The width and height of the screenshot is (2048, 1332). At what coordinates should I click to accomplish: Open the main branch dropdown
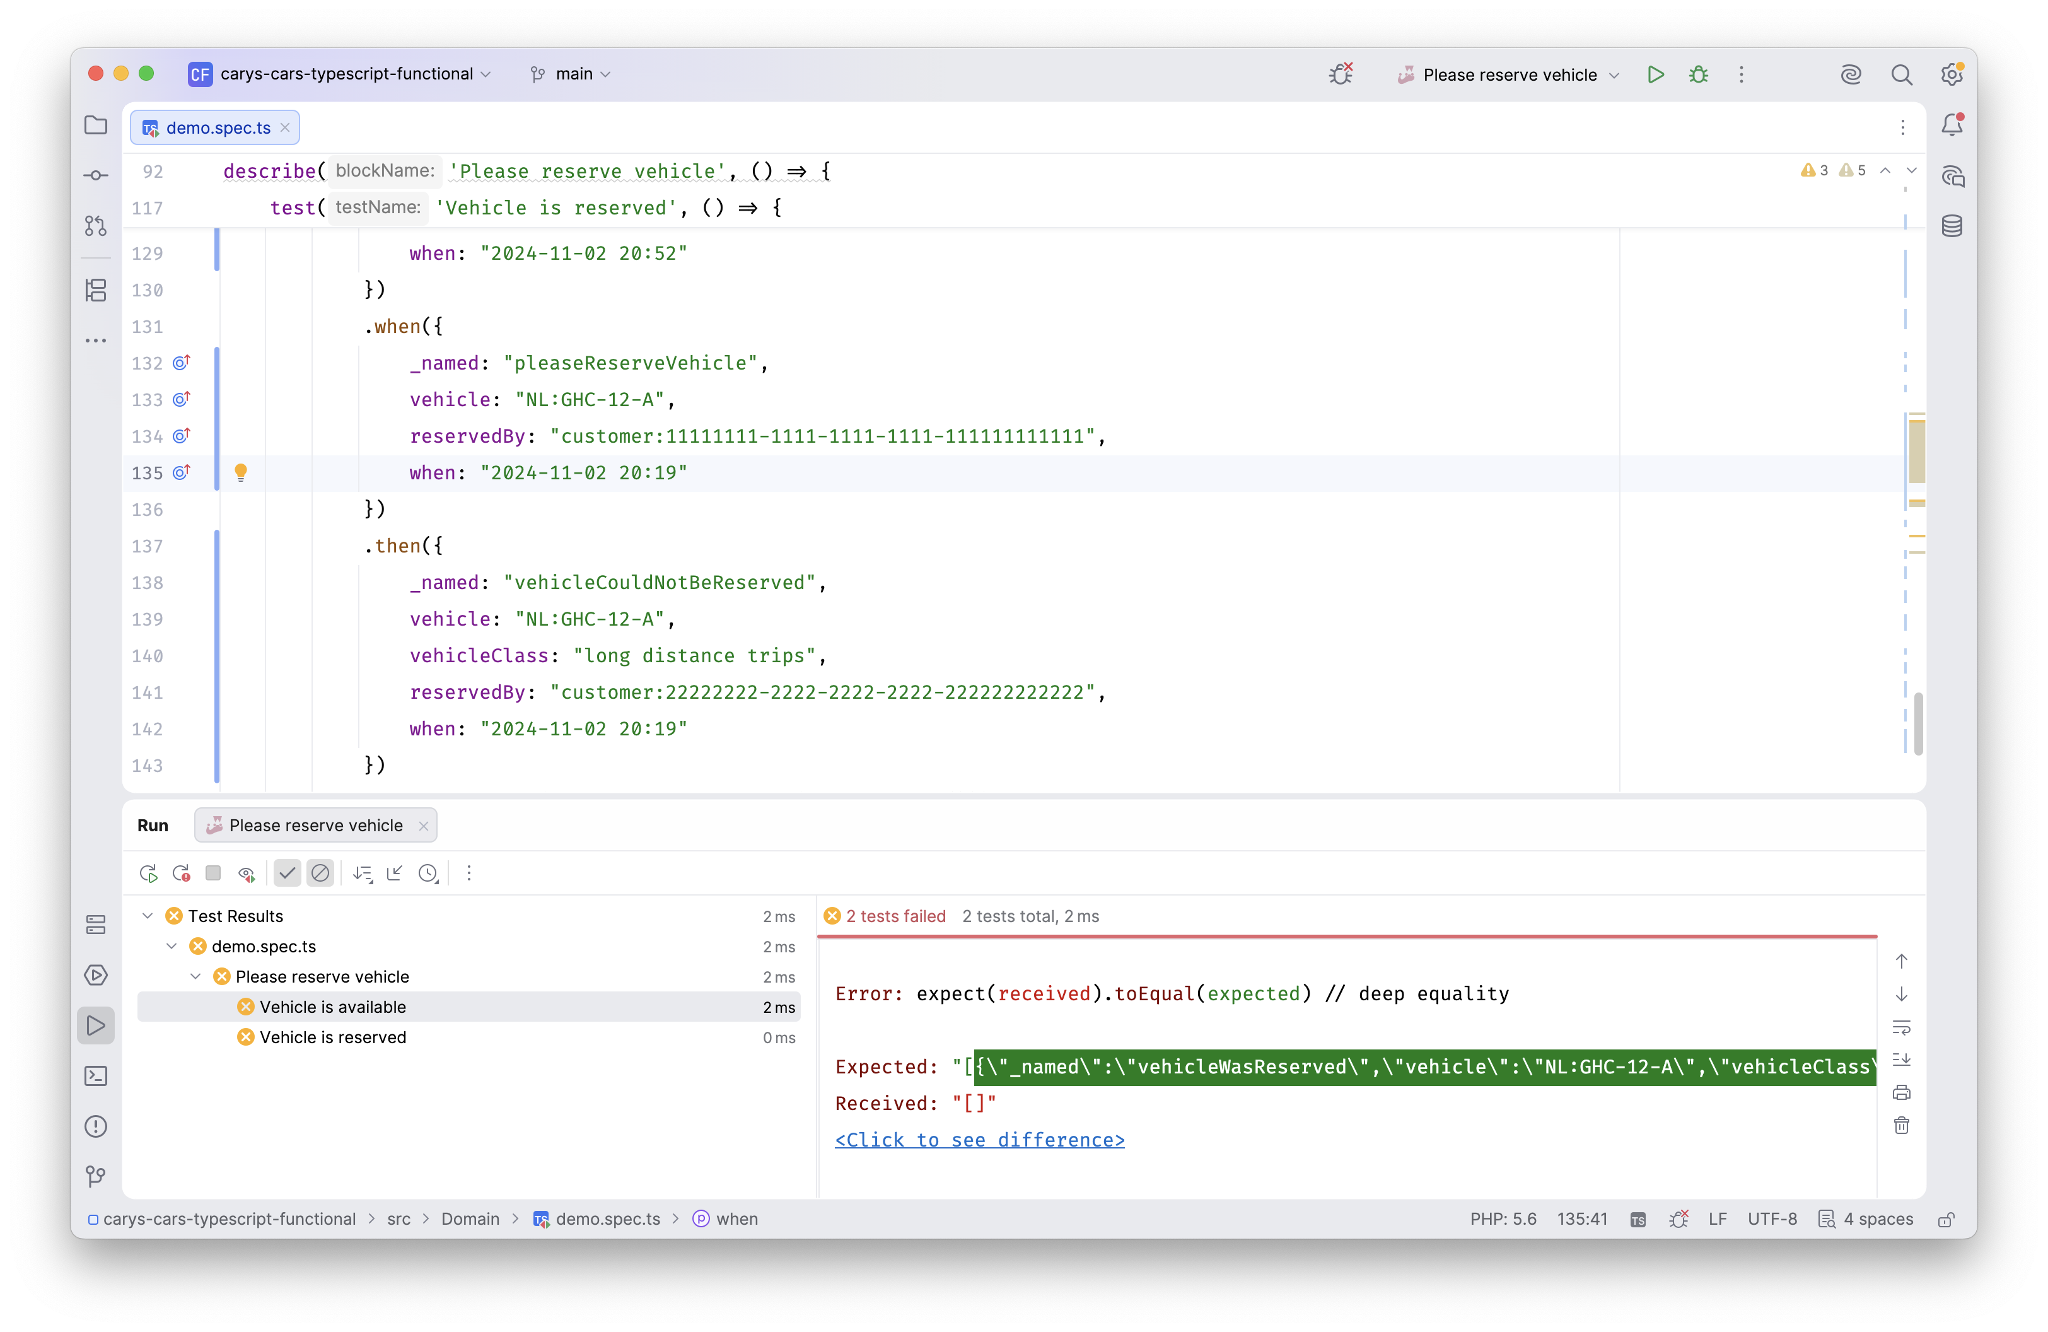(x=571, y=74)
